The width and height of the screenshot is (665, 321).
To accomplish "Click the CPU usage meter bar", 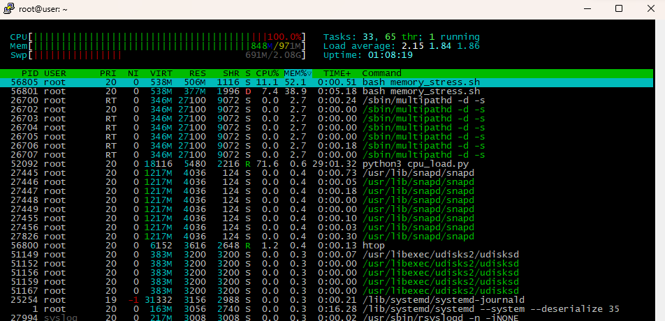I will 157,37.
